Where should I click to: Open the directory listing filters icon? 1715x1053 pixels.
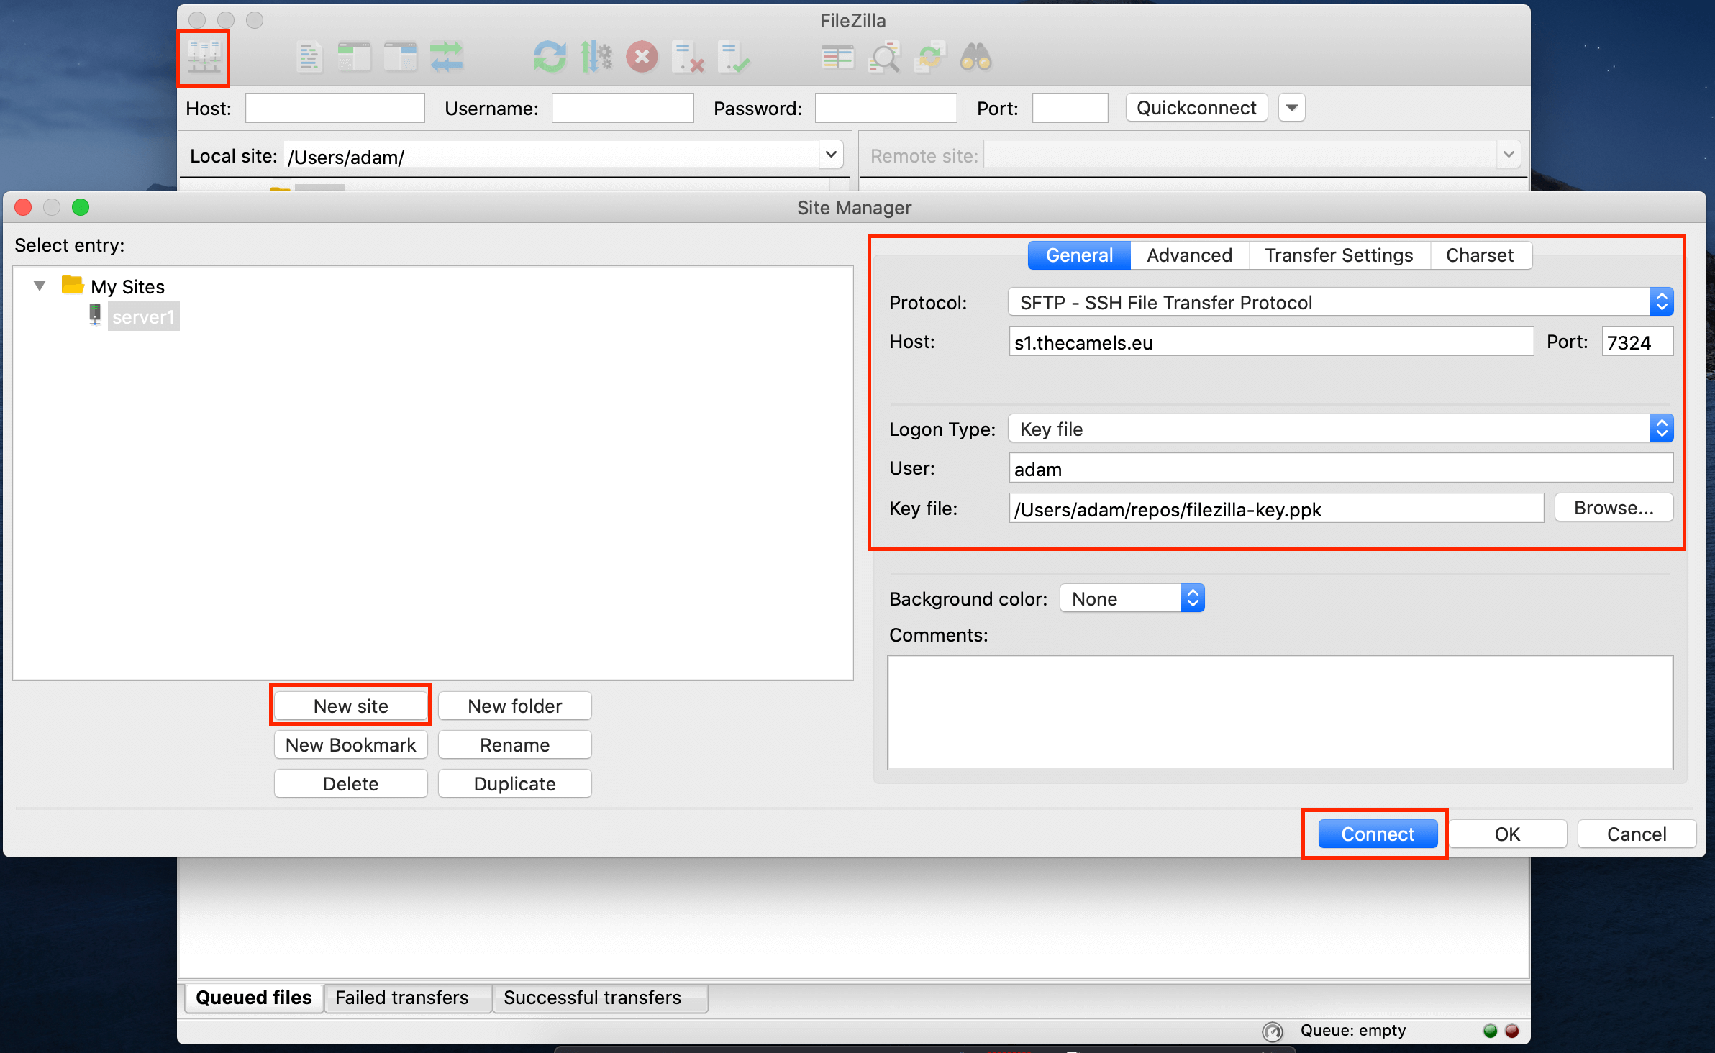point(837,58)
